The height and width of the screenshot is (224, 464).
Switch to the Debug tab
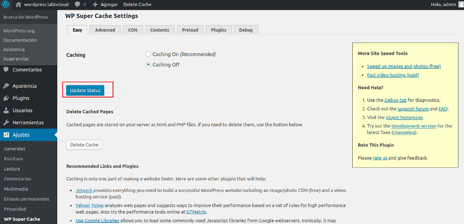[x=246, y=30]
